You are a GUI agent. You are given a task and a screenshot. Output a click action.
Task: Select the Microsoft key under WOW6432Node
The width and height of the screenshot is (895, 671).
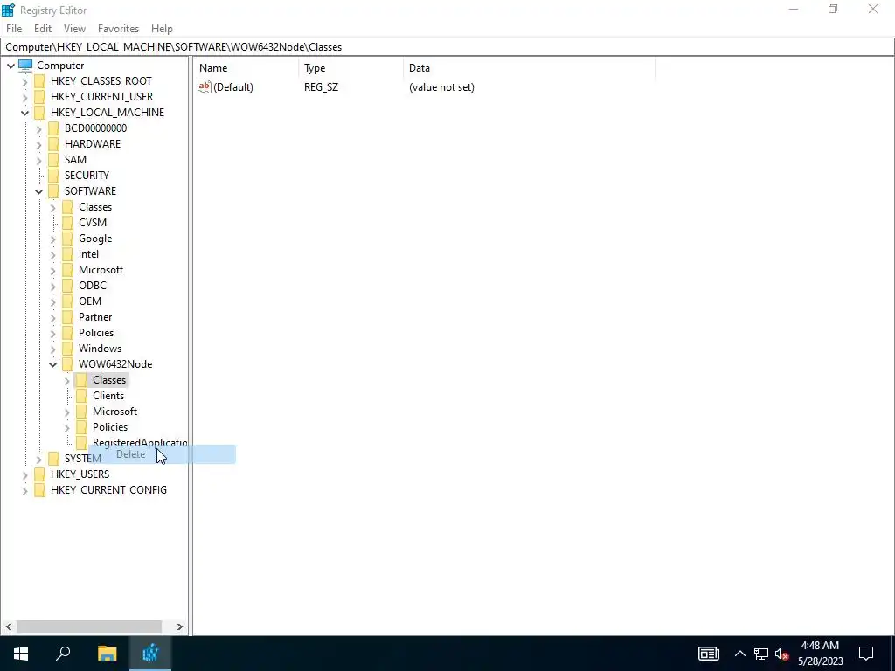pyautogui.click(x=114, y=411)
